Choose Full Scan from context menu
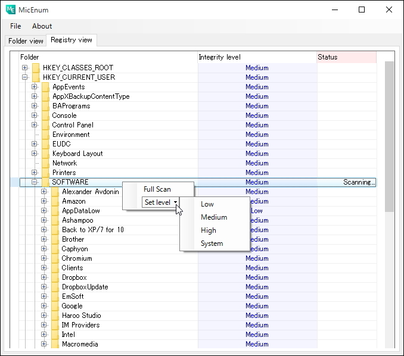Viewport: 404px width, 356px height. click(157, 189)
